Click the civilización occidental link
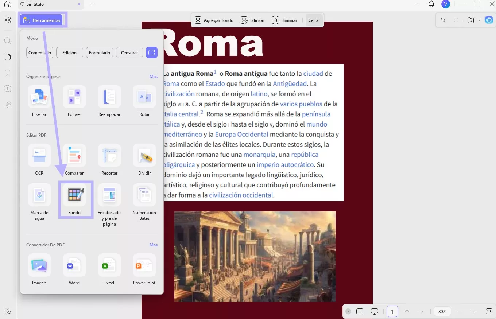496x319 pixels. click(x=241, y=195)
